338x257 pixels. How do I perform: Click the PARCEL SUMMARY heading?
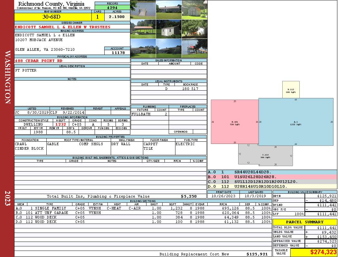point(305,222)
